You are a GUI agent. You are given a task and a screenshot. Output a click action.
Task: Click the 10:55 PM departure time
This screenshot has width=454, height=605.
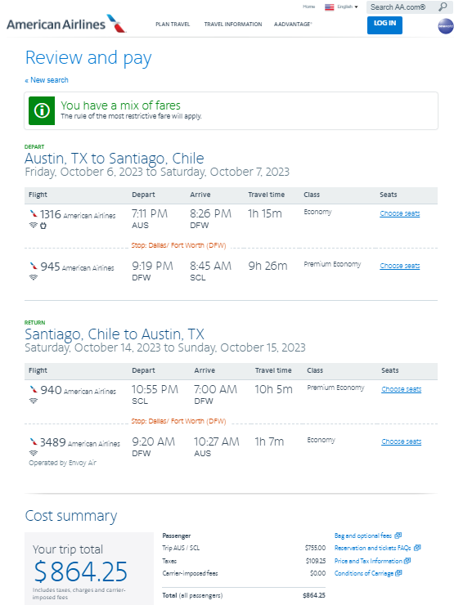pos(155,389)
